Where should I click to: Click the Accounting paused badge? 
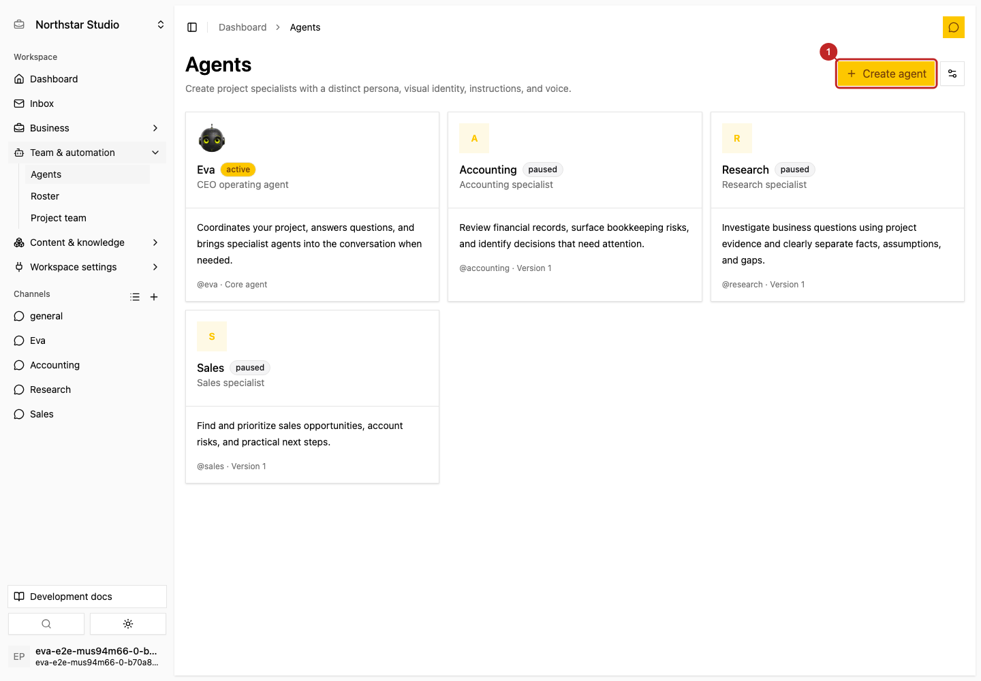tap(543, 170)
